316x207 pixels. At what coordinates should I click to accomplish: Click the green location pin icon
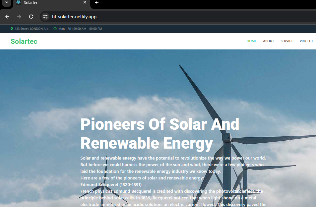point(12,29)
